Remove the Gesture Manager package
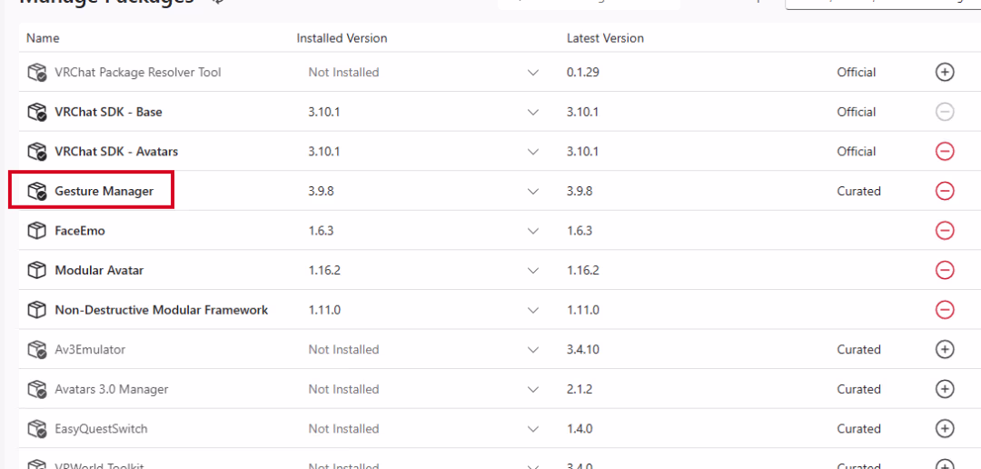This screenshot has width=981, height=469. point(944,191)
